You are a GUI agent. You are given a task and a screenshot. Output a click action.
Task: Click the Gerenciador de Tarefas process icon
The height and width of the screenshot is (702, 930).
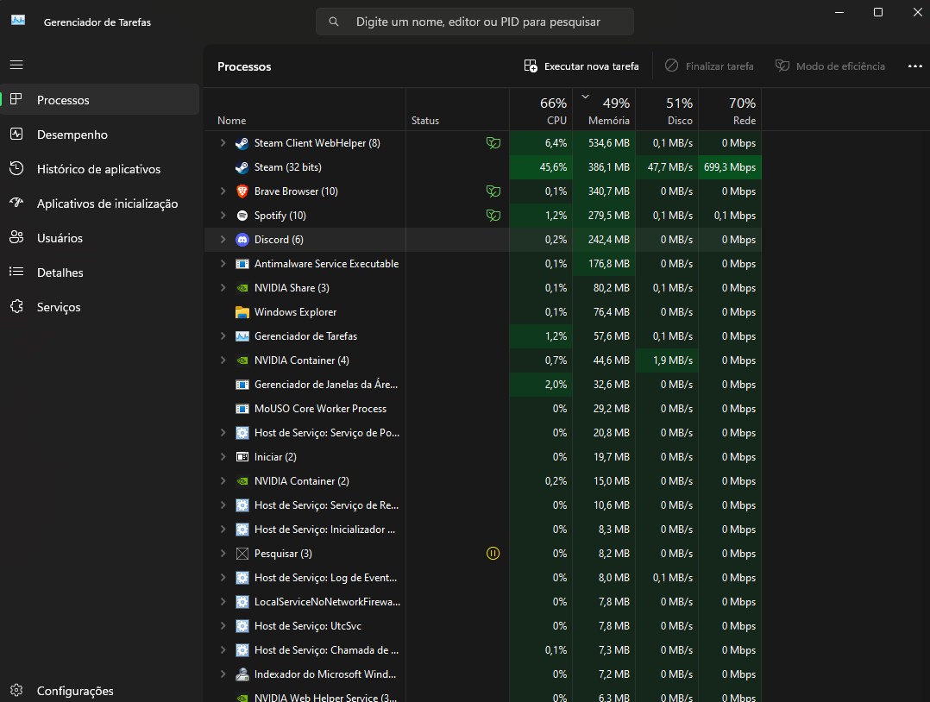242,336
